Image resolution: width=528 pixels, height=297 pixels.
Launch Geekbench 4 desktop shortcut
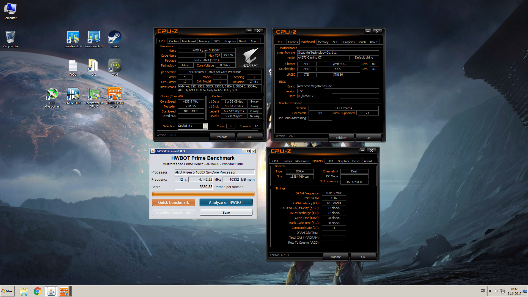pyautogui.click(x=73, y=39)
